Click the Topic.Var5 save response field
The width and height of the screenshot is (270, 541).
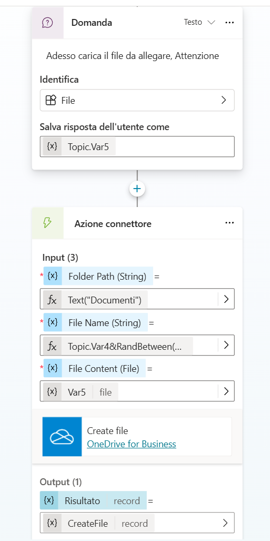tap(137, 146)
